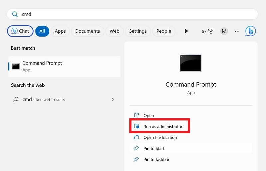Click the large Command Prompt thumbnail

point(191,63)
